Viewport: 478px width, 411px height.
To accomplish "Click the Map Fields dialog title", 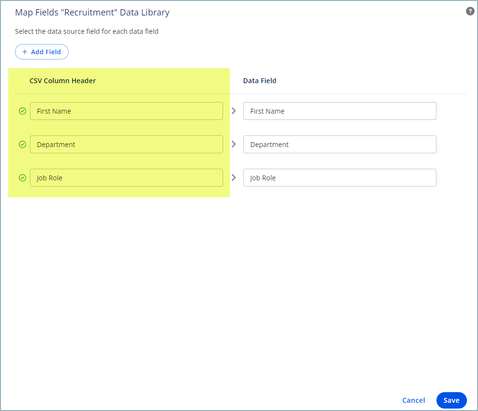I will [x=92, y=13].
